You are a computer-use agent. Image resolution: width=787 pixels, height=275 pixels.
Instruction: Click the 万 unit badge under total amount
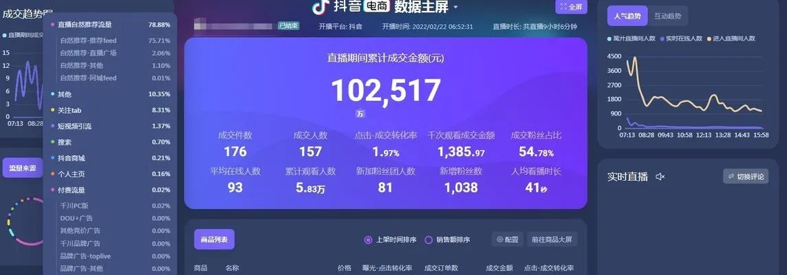[x=360, y=113]
